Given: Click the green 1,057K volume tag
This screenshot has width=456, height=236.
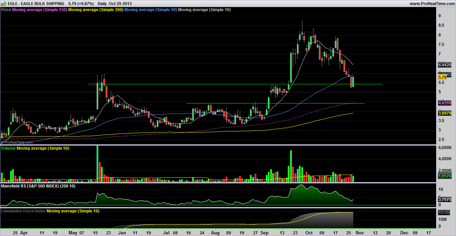Looking at the screenshot, I should pyautogui.click(x=445, y=176).
